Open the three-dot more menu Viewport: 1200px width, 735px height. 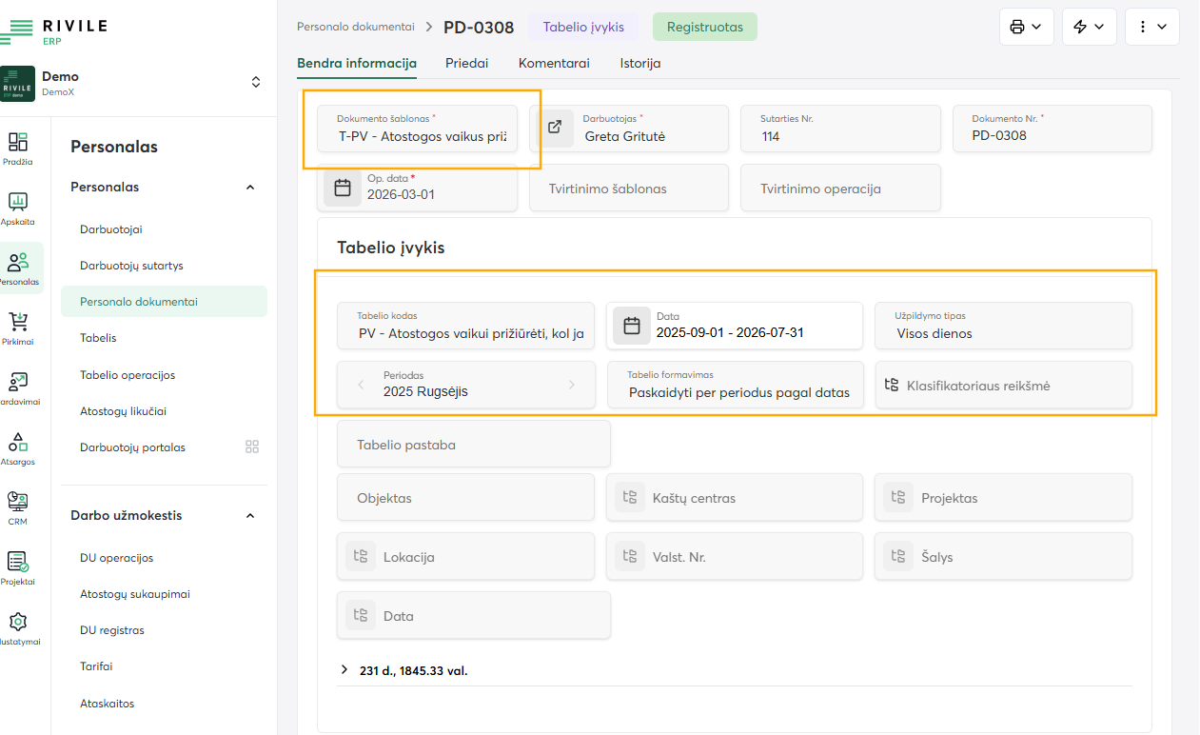[x=1151, y=27]
